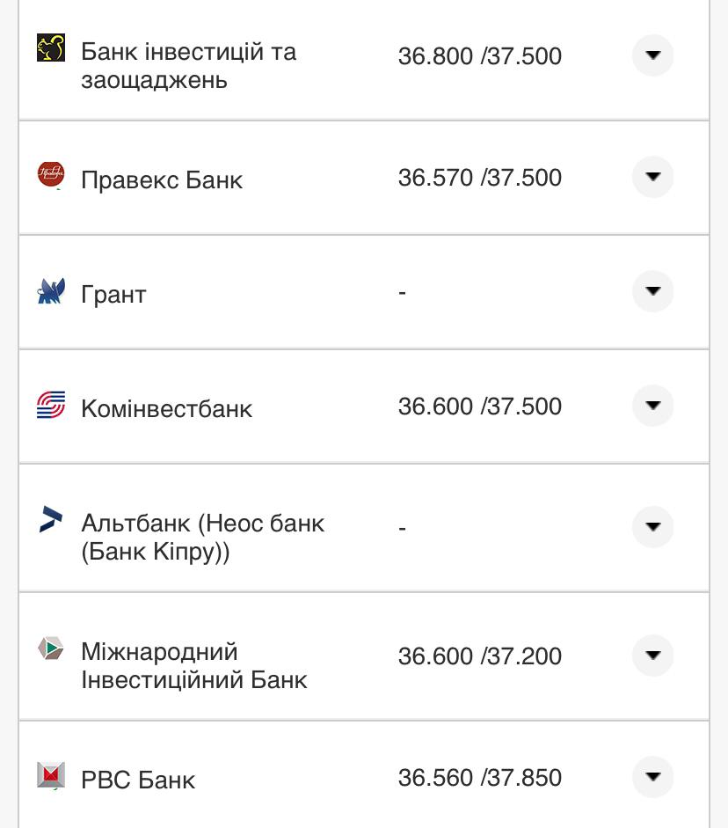Expand the Правекс Банк row details

pos(652,177)
